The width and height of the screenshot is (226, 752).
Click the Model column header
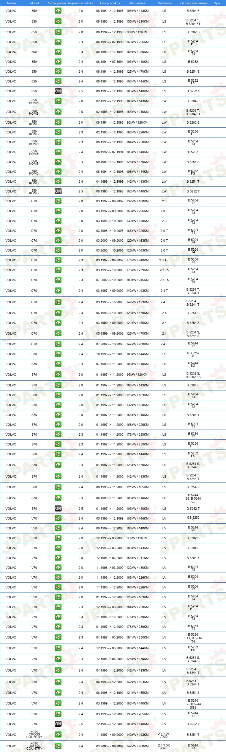[x=34, y=3]
